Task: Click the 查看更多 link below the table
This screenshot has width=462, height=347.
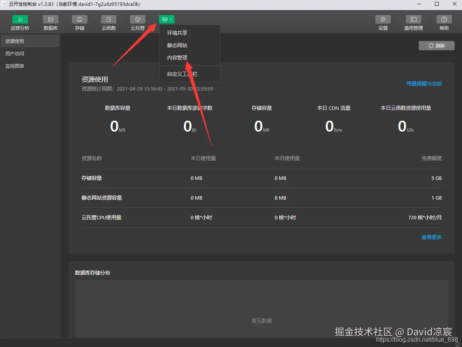Action: point(431,237)
